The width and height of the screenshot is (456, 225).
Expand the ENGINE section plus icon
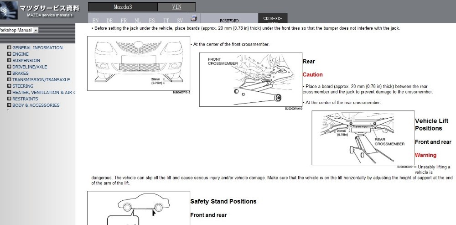pos(9,54)
